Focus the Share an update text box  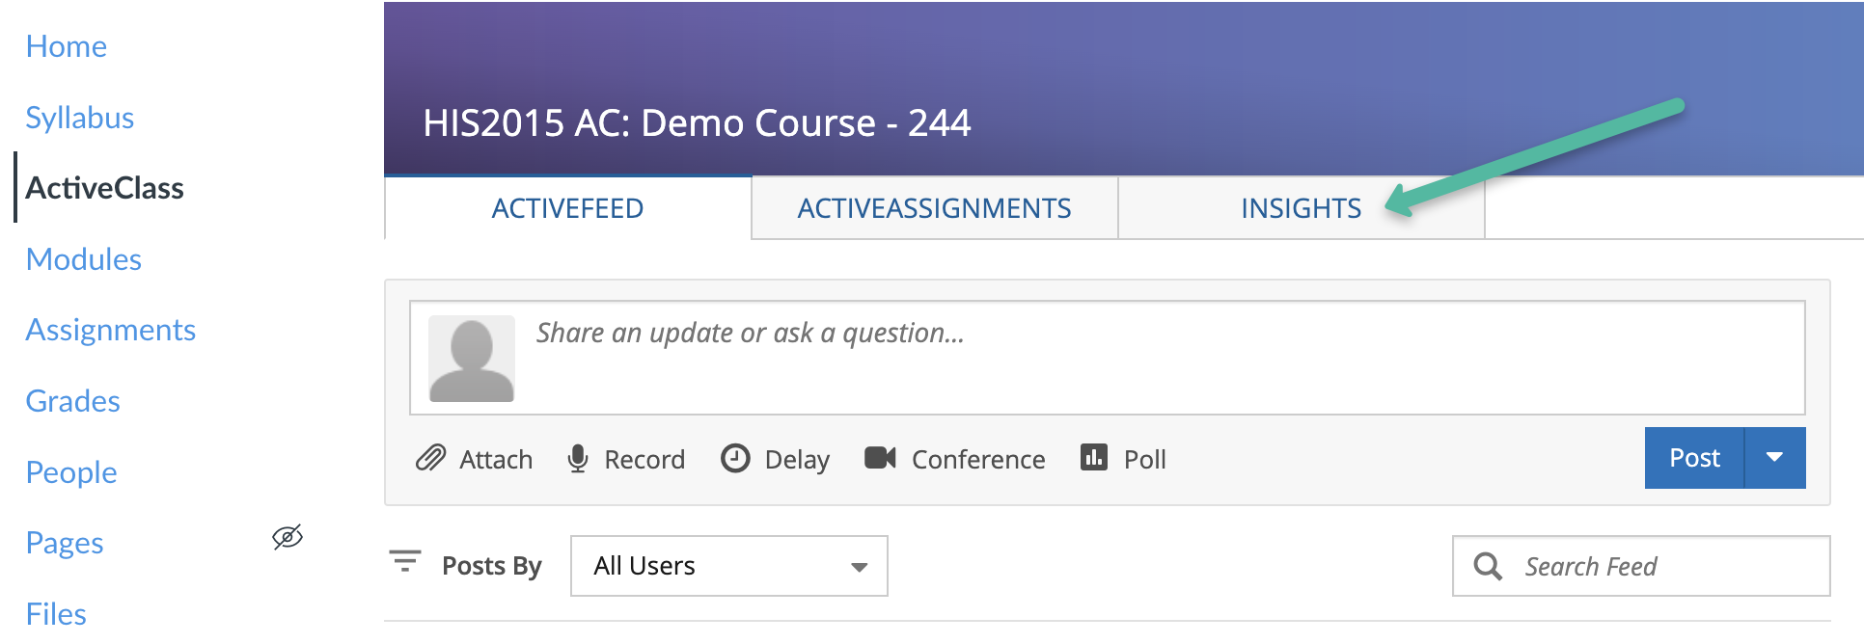click(1108, 358)
